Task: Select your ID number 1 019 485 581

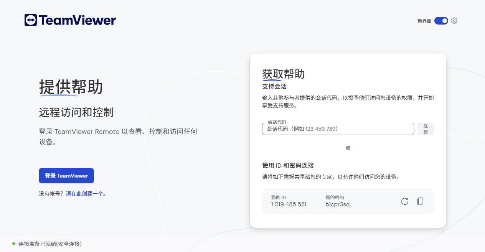Action: pyautogui.click(x=288, y=204)
